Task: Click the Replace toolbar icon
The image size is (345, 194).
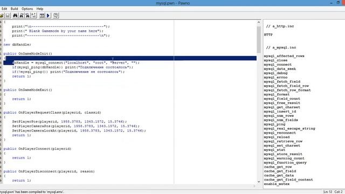Action: [33, 16]
